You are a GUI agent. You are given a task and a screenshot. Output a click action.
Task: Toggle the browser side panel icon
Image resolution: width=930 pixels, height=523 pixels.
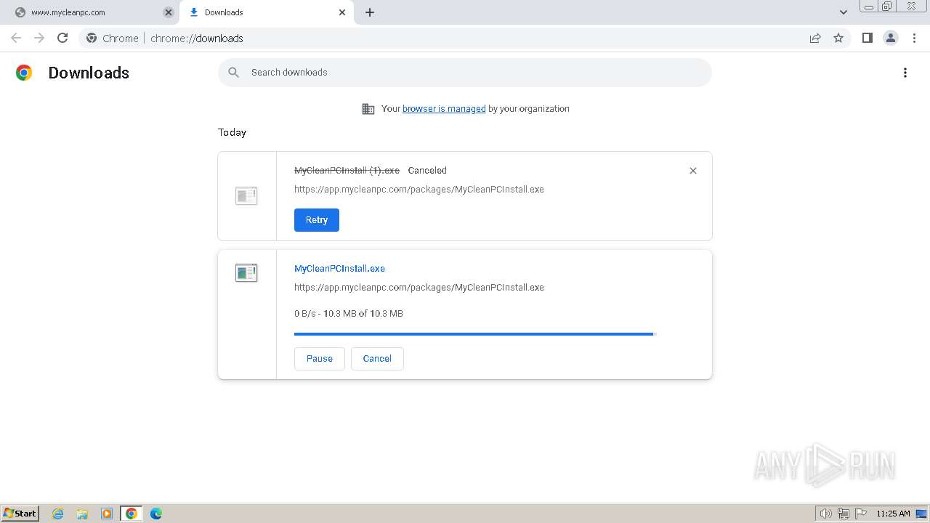click(x=867, y=38)
